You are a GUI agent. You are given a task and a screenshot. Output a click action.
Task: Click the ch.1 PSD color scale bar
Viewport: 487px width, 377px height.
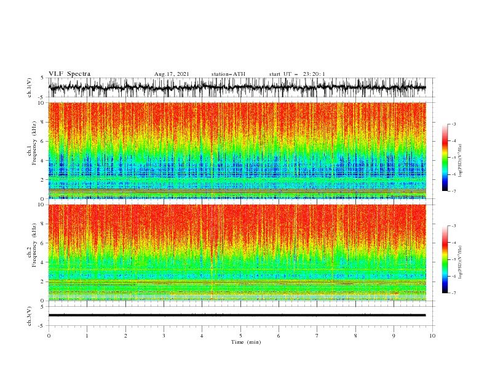tap(445, 158)
